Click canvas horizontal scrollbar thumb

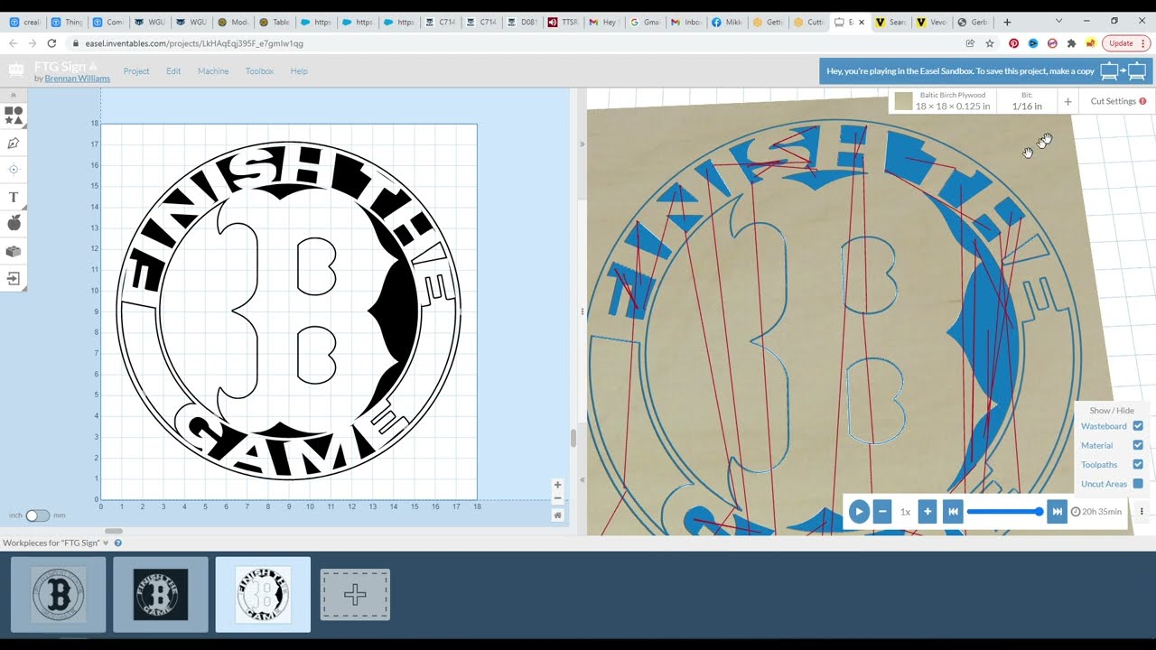113,531
